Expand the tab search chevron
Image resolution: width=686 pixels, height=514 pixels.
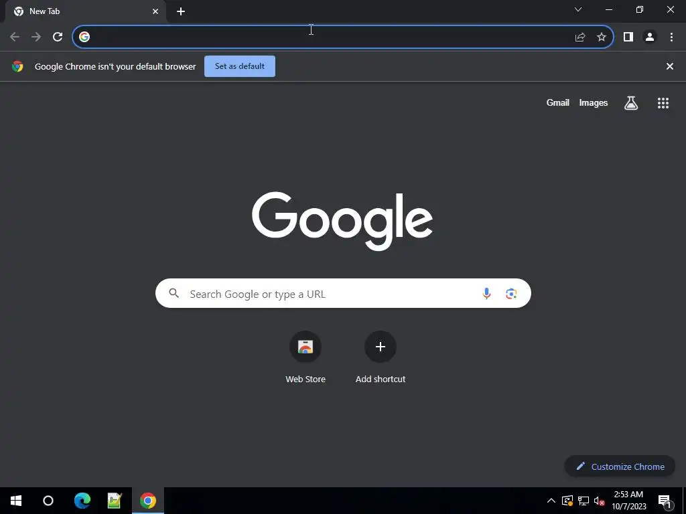[578, 9]
